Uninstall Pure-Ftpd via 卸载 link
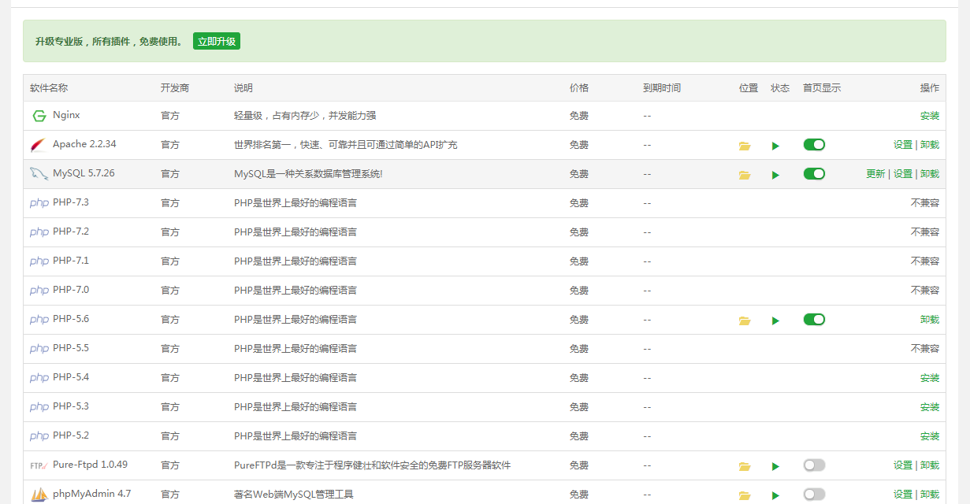The image size is (970, 504). [x=930, y=465]
